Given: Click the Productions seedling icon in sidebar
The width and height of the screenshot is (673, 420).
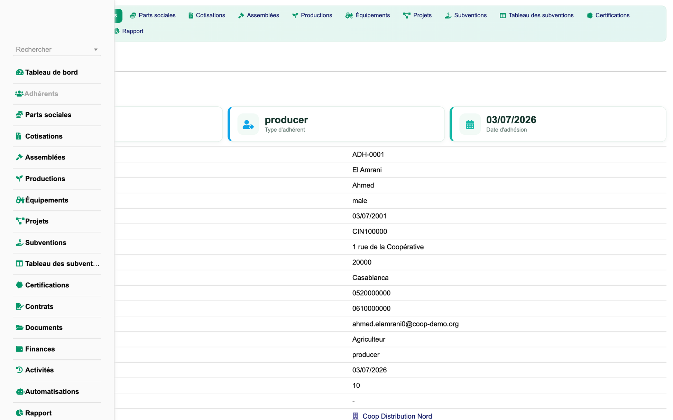Looking at the screenshot, I should tap(19, 179).
